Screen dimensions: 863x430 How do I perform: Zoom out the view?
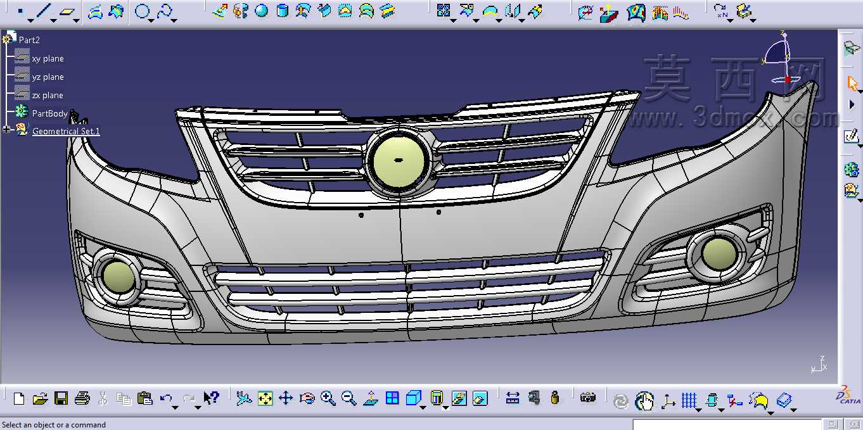(x=348, y=398)
